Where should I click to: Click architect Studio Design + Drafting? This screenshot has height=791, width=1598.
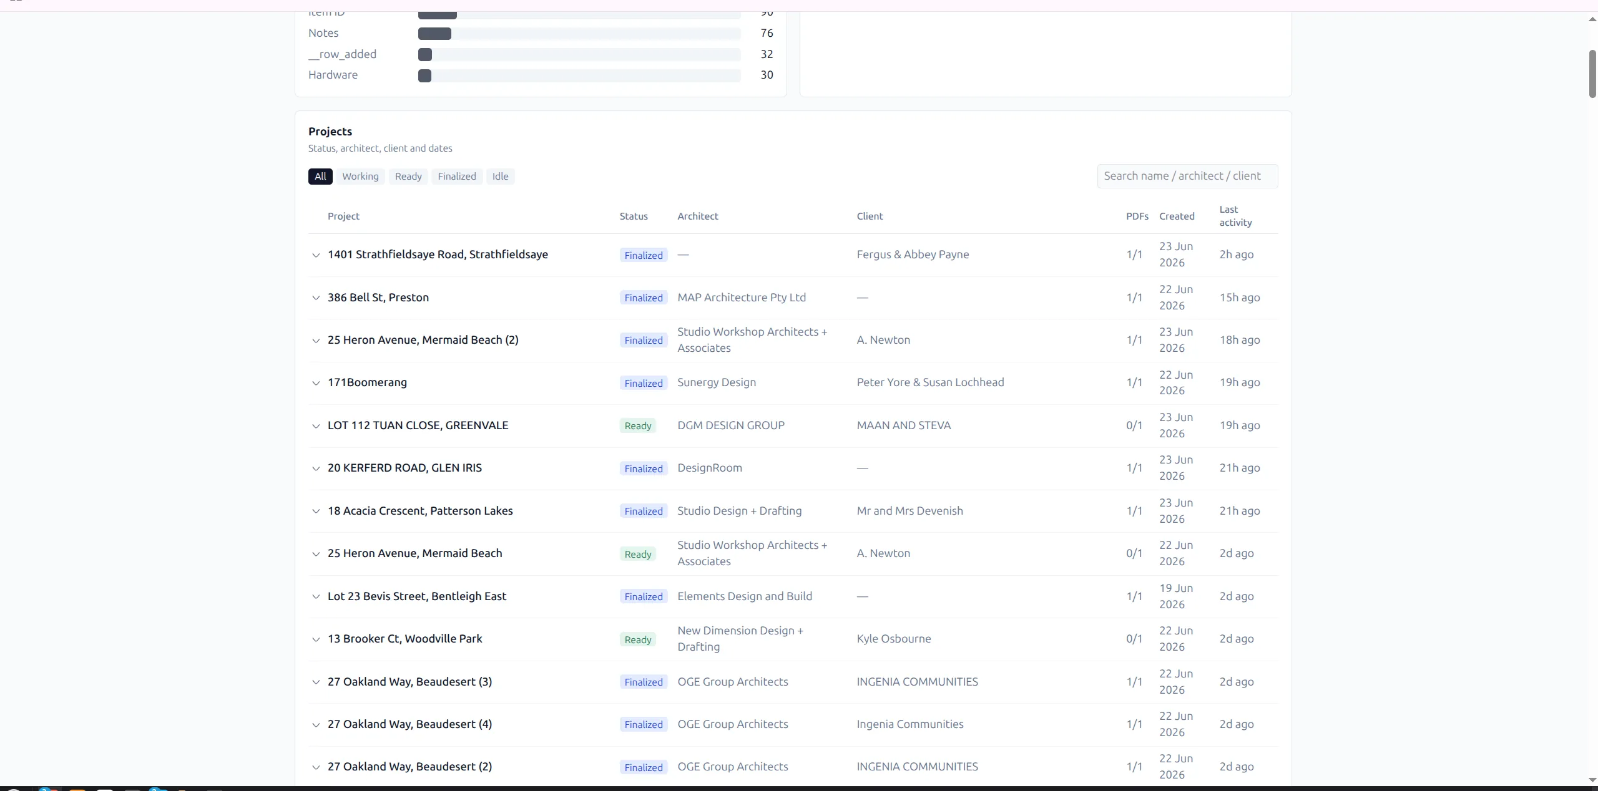click(740, 511)
